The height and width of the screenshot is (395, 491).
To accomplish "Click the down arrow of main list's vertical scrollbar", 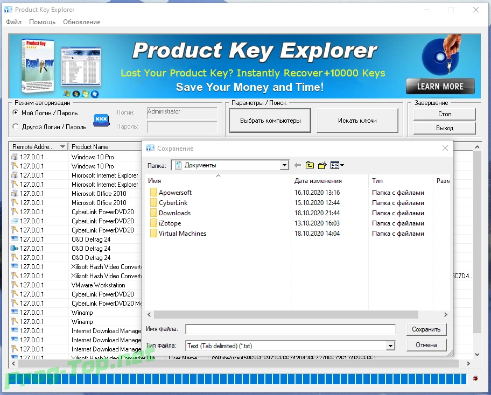I will point(477,355).
